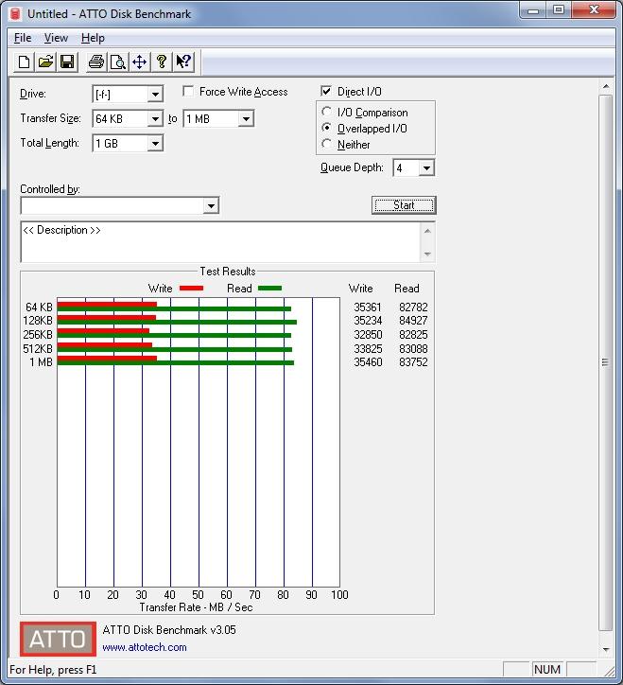623x685 pixels.
Task: Click the 1 MB write value 35460
Action: [x=368, y=362]
